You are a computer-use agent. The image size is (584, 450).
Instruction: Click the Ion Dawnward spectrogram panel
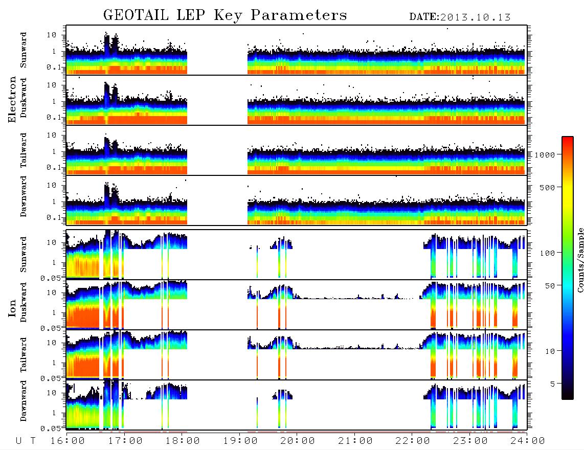297,404
